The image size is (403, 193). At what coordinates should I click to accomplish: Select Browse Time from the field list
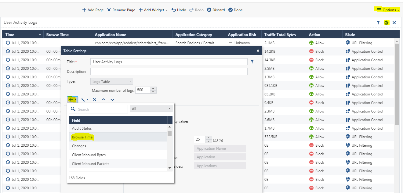[82, 137]
